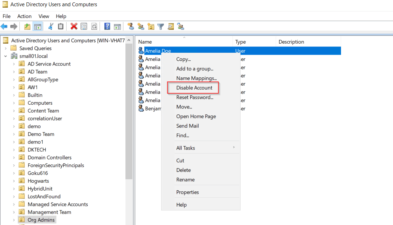Choose Disable Account from context menu

194,88
